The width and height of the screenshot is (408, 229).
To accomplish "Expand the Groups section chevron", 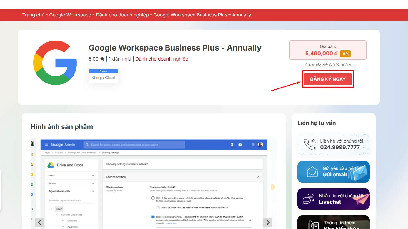I will (93, 183).
